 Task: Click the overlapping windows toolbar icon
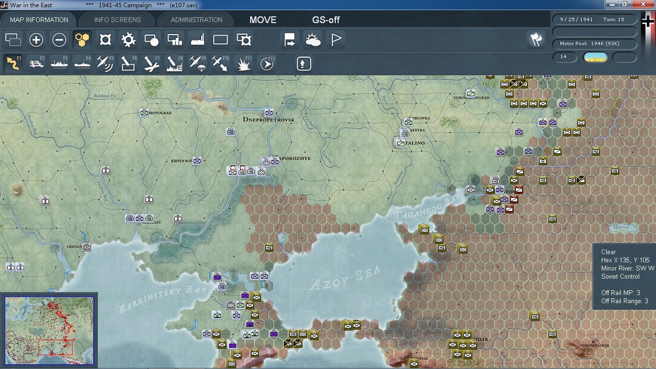click(x=13, y=40)
